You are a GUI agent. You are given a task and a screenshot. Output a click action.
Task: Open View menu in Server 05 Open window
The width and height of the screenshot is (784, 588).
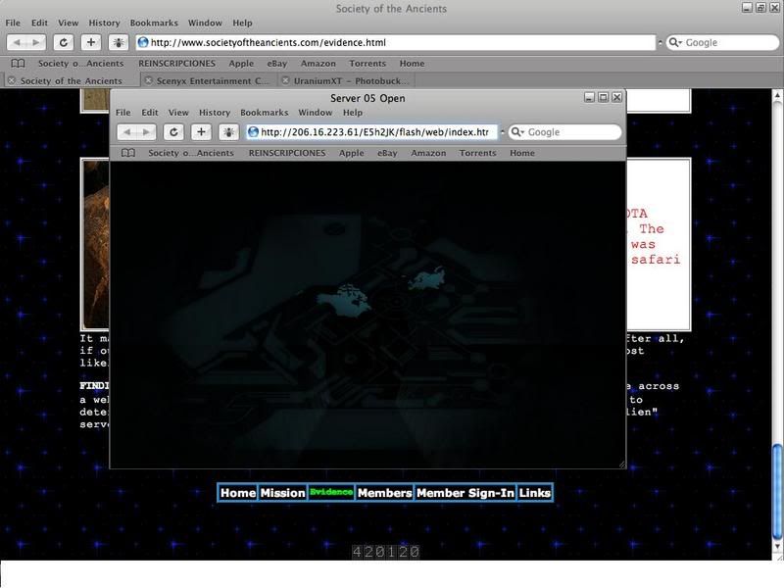click(x=178, y=113)
